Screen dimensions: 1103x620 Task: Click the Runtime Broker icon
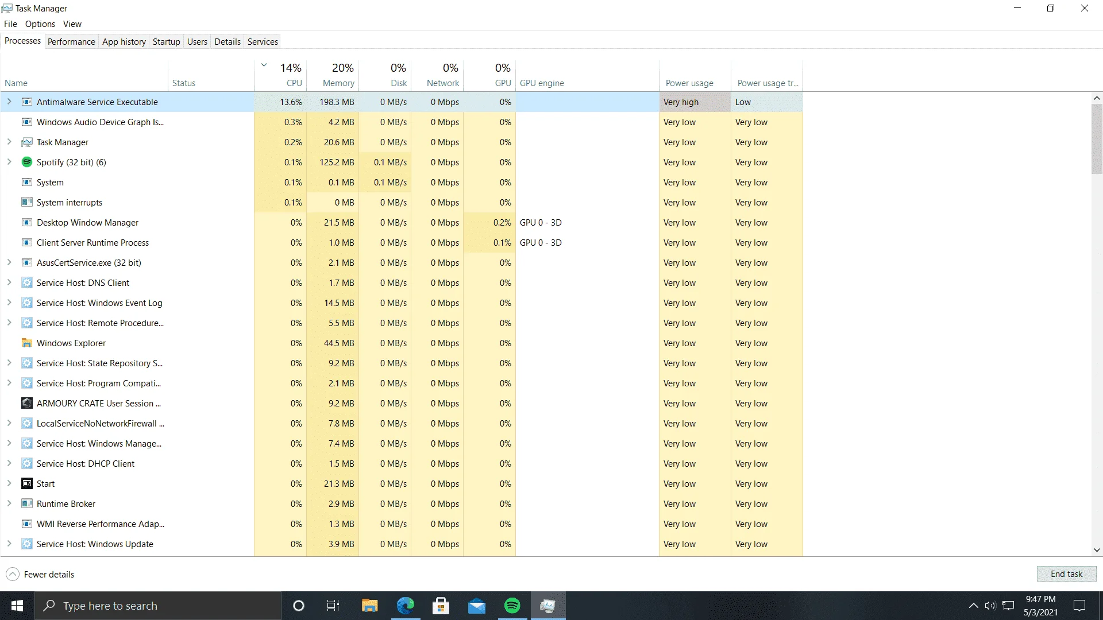tap(26, 504)
